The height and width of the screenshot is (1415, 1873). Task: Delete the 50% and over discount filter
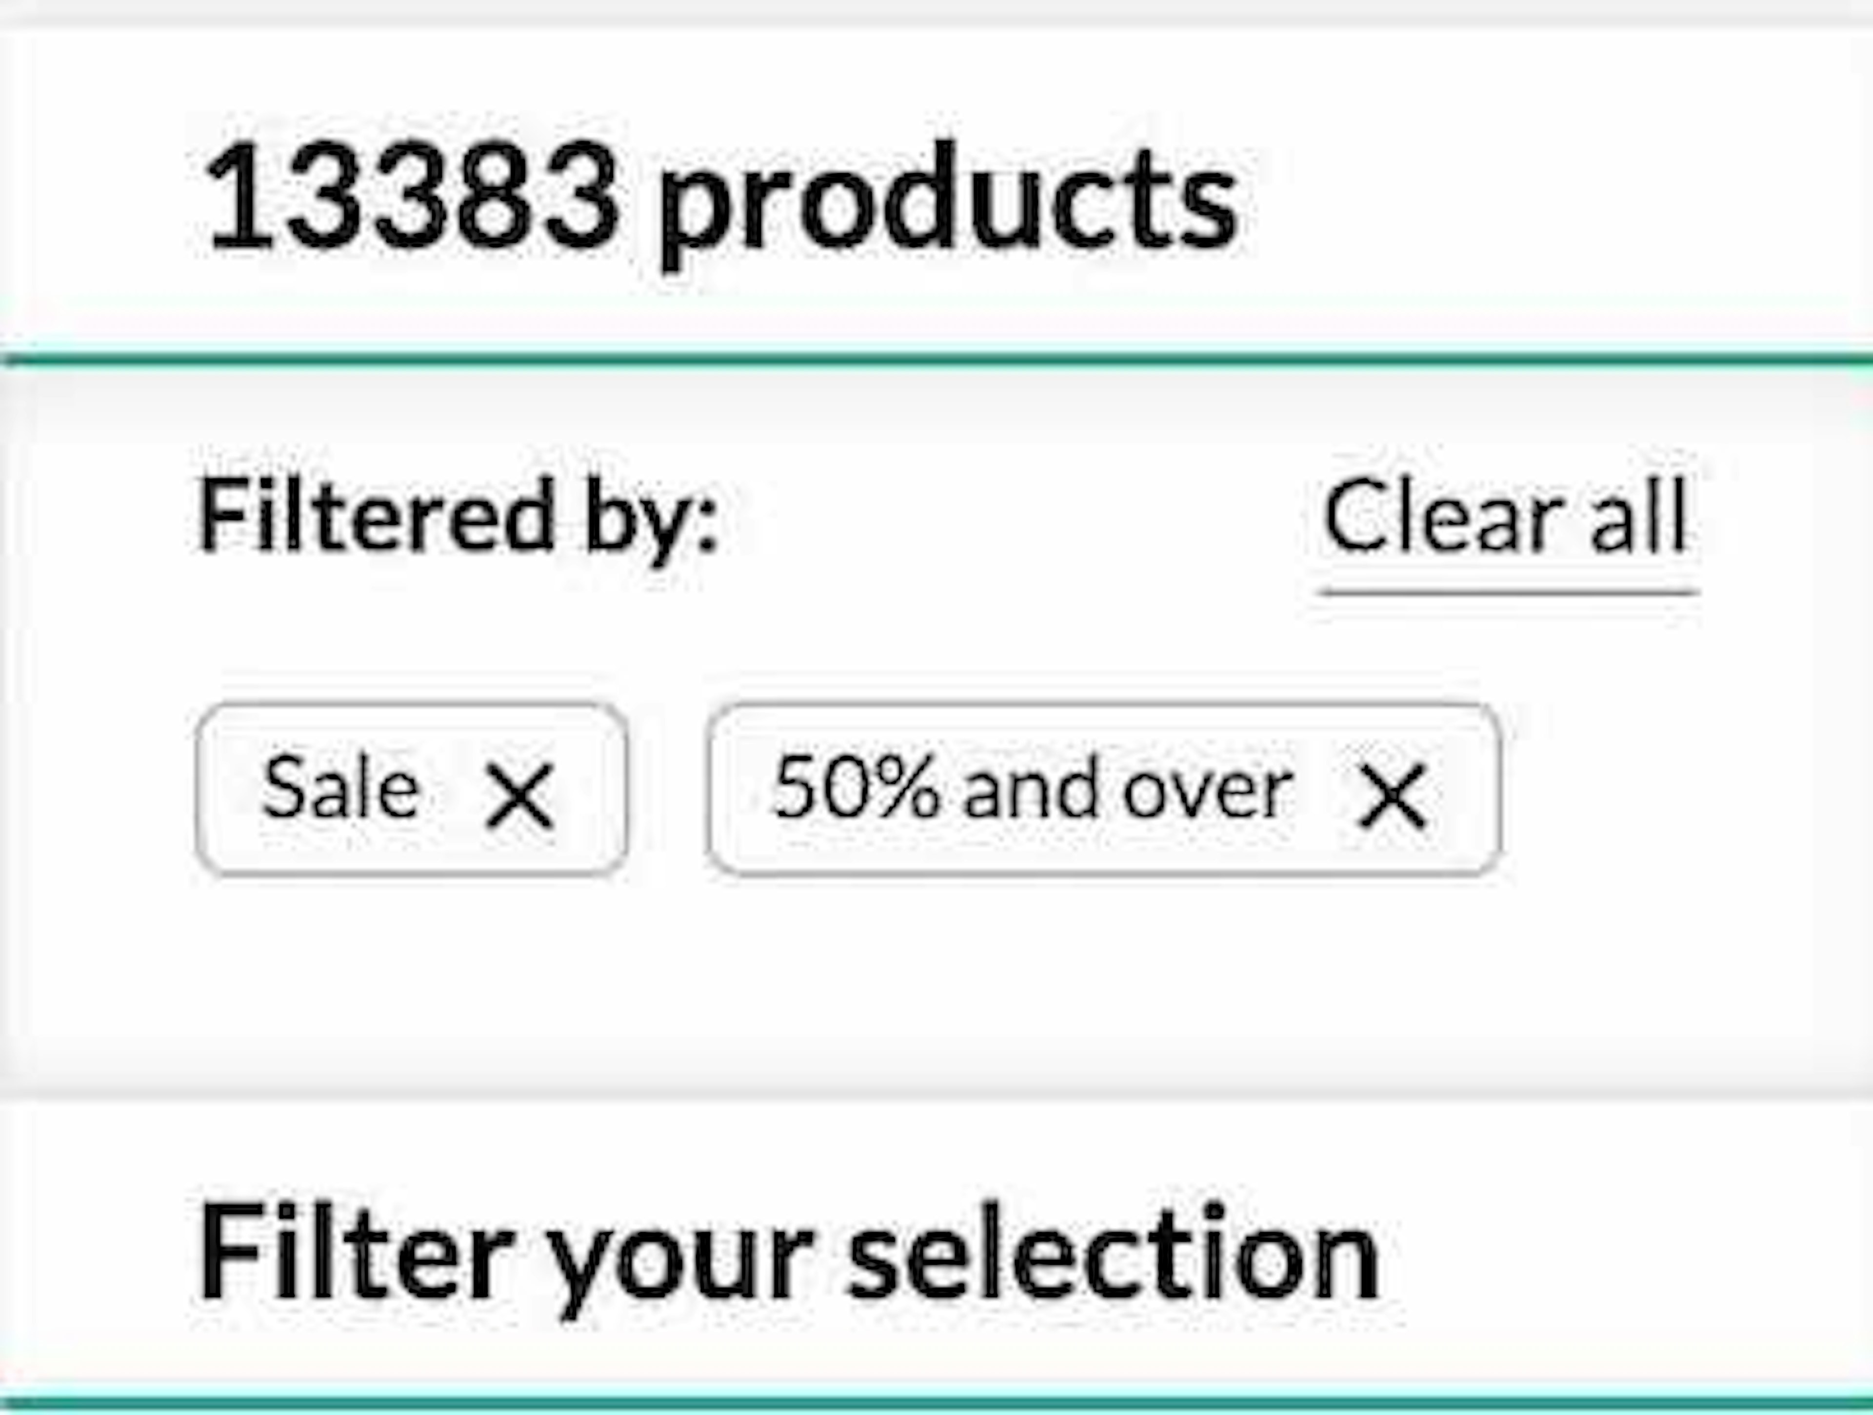(1392, 794)
